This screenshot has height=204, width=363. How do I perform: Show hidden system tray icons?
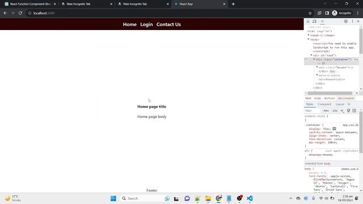(x=290, y=198)
